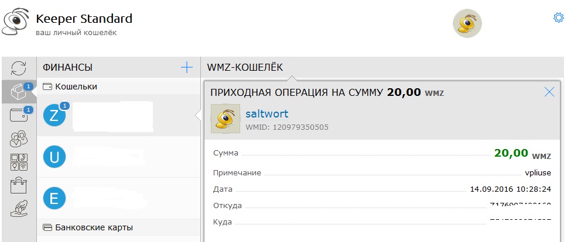567x242 pixels.
Task: Add a new wallet with the plus icon
Action: 187,67
